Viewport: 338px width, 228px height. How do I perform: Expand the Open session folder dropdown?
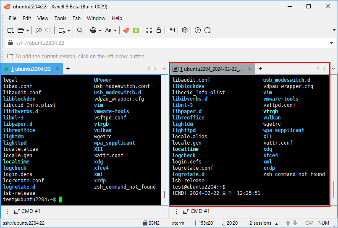[28, 30]
